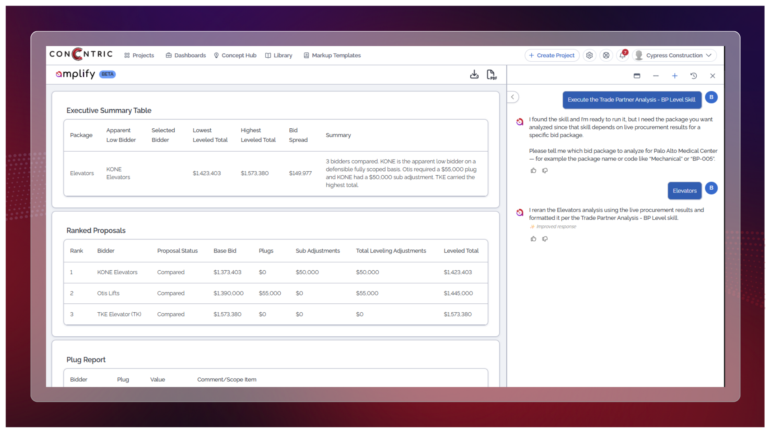The width and height of the screenshot is (771, 433).
Task: Collapse the chat panel with the left chevron
Action: coord(513,97)
